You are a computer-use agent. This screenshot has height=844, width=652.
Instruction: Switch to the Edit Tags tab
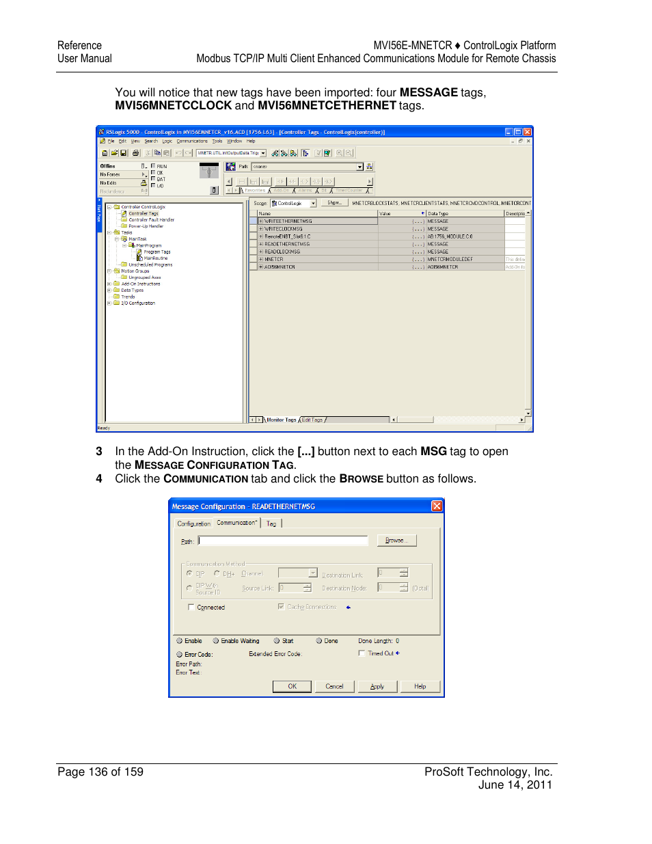pos(312,420)
